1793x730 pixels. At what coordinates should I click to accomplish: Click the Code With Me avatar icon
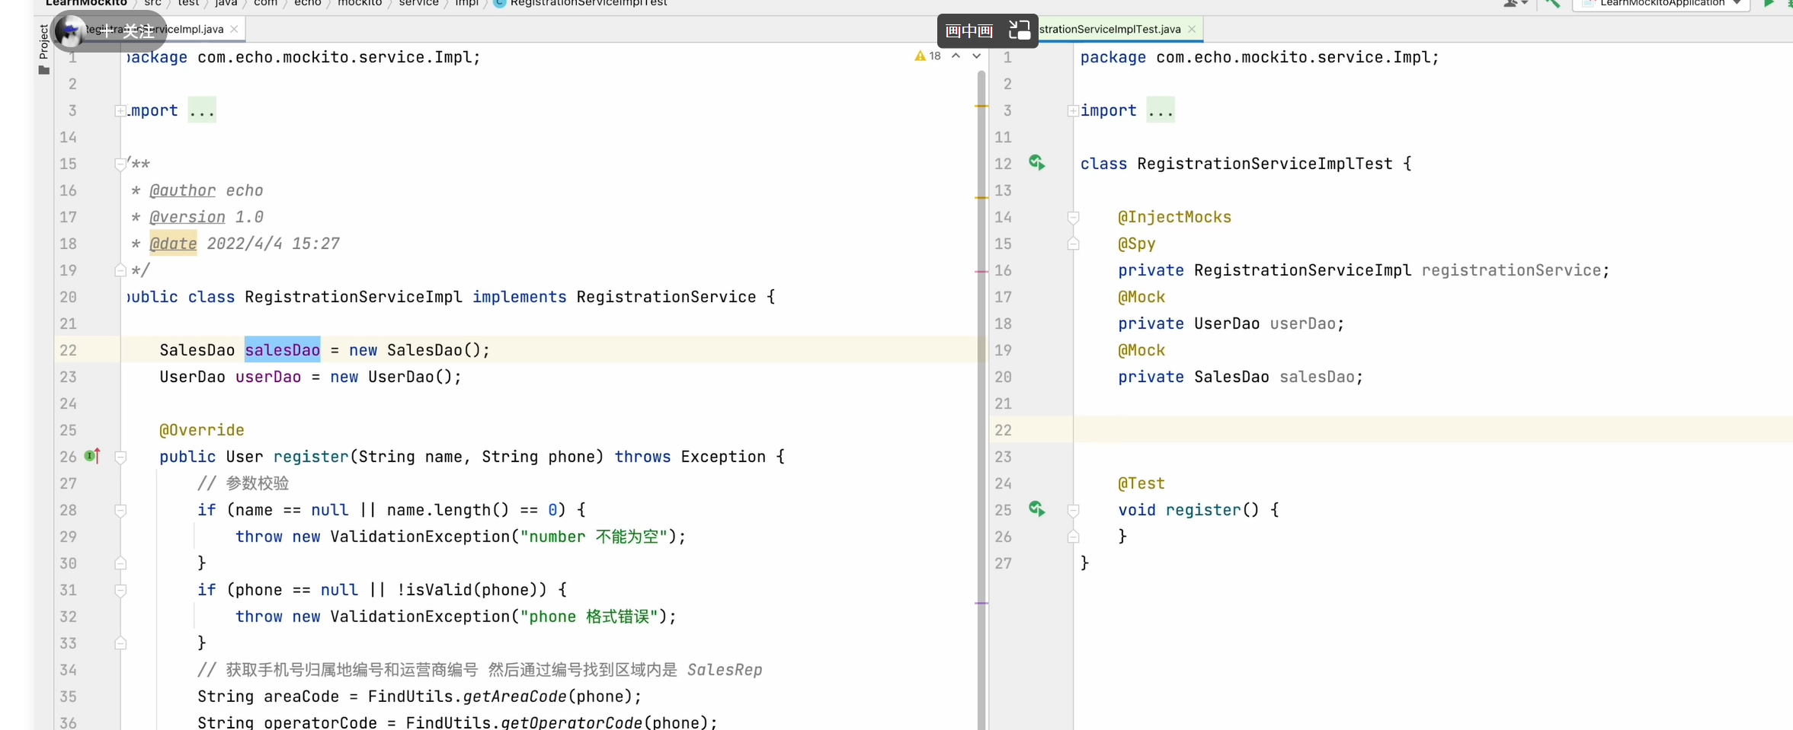(x=1510, y=3)
